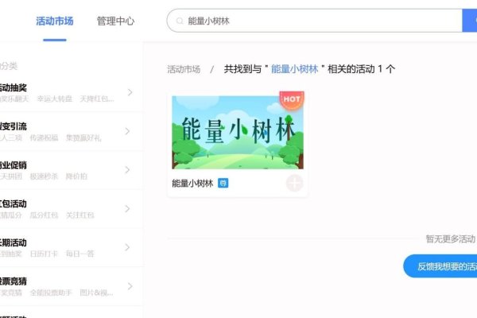Expand the 商业促销 category chevron

click(x=127, y=170)
